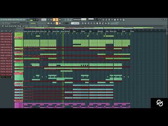Viewport: 168px width, 126px height.
Task: Open the playlist options menu arrow
Action: pyautogui.click(x=1, y=26)
